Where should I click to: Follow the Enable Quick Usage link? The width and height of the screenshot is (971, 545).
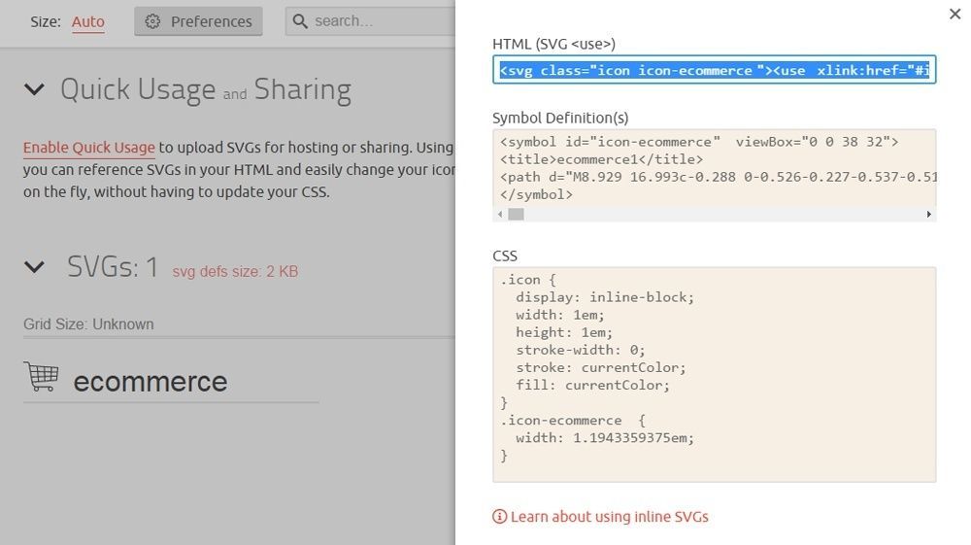pos(88,148)
